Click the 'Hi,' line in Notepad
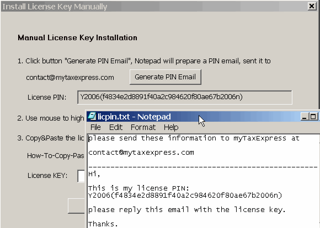The height and width of the screenshot is (228, 320). click(94, 175)
